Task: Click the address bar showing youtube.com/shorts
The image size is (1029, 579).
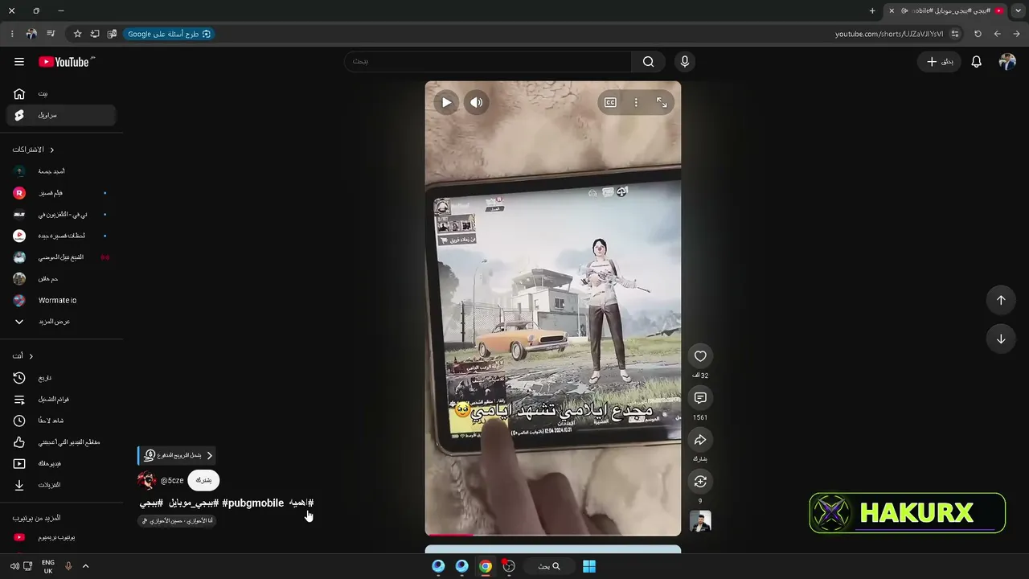Action: [889, 34]
